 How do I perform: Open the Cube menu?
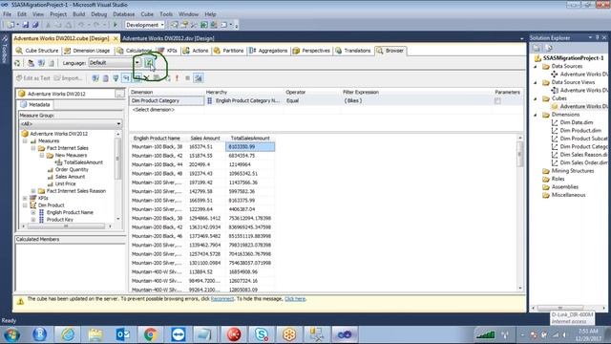coord(147,14)
